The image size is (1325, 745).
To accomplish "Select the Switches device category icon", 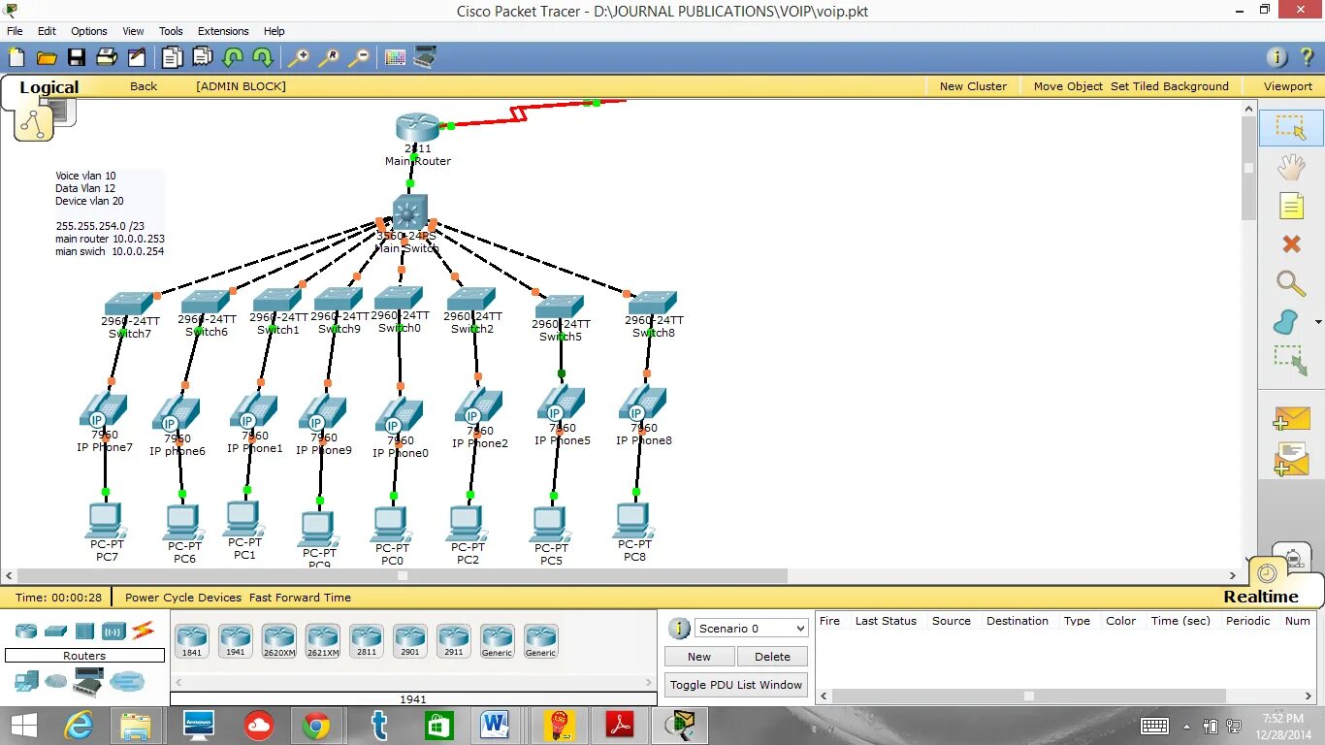I will pos(55,631).
